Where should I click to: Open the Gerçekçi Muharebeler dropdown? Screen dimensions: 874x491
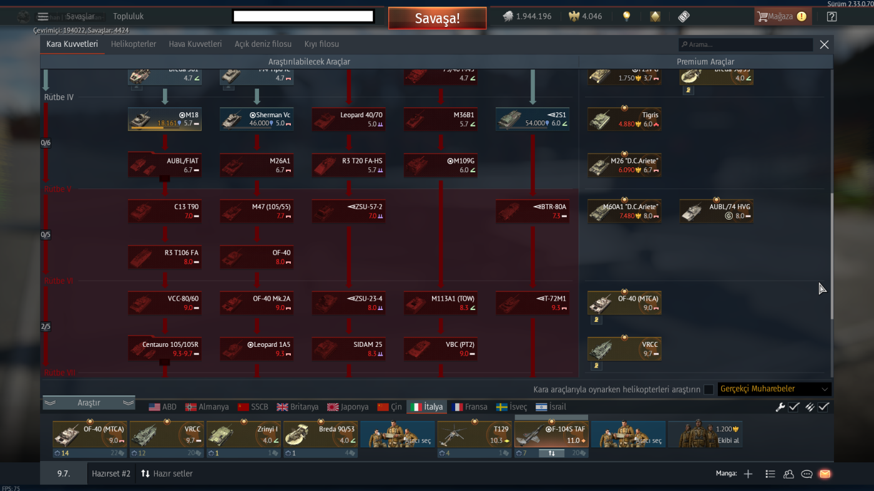[775, 389]
